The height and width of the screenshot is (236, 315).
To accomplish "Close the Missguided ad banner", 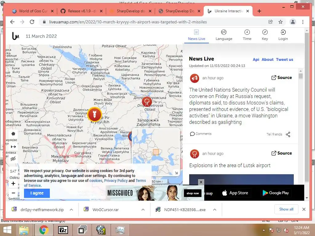I will 201,182.
